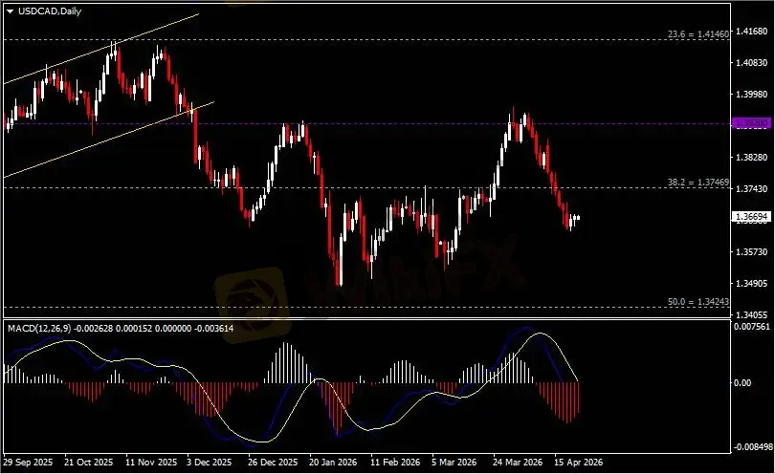Select the purple horizontal level price tag
Image resolution: width=775 pixels, height=474 pixels.
pos(751,123)
